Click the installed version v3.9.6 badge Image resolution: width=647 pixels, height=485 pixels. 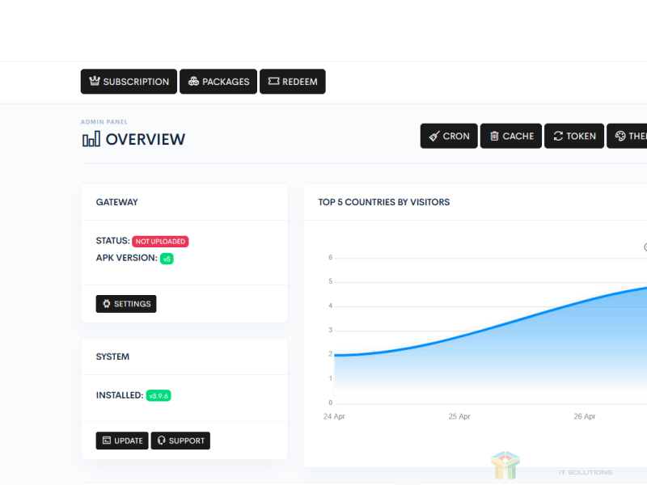[158, 395]
